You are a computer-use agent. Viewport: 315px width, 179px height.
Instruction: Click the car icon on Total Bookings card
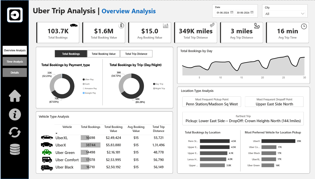[74, 25]
